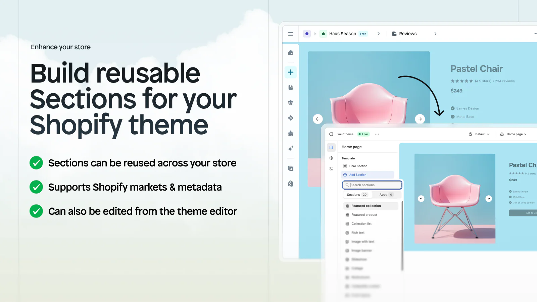
Task: Click previous arrow in theme editor preview
Action: click(x=421, y=199)
